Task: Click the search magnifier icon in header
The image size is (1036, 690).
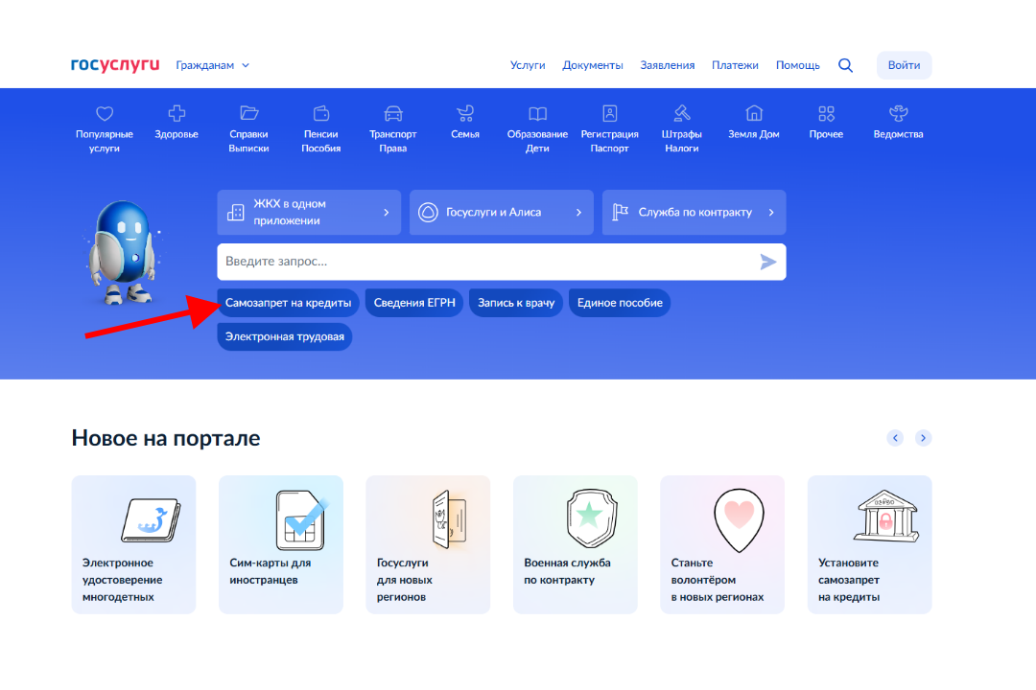Action: (845, 65)
